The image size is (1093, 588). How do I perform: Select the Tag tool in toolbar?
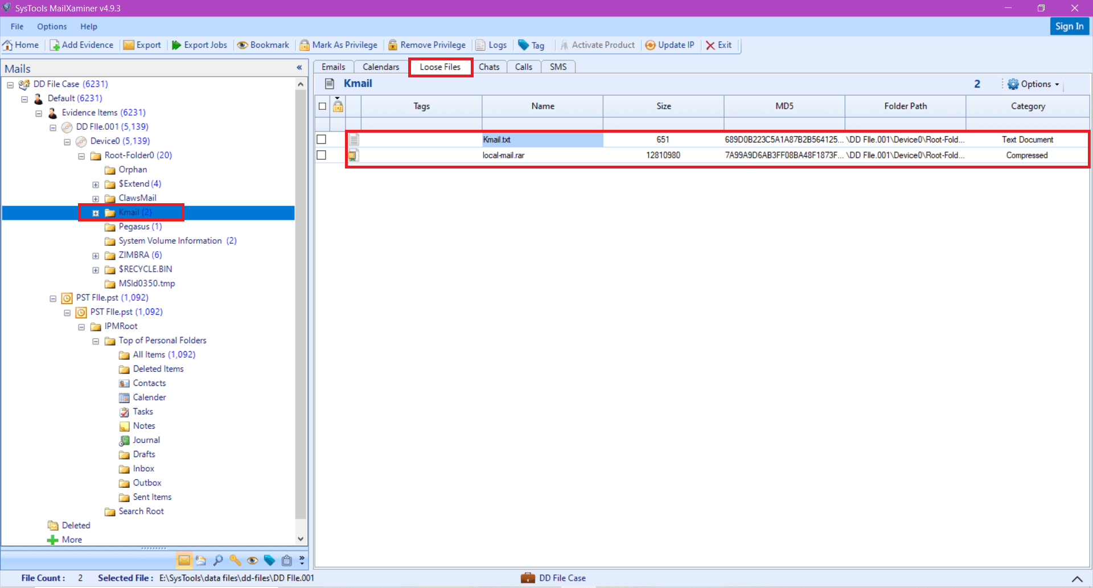point(532,45)
